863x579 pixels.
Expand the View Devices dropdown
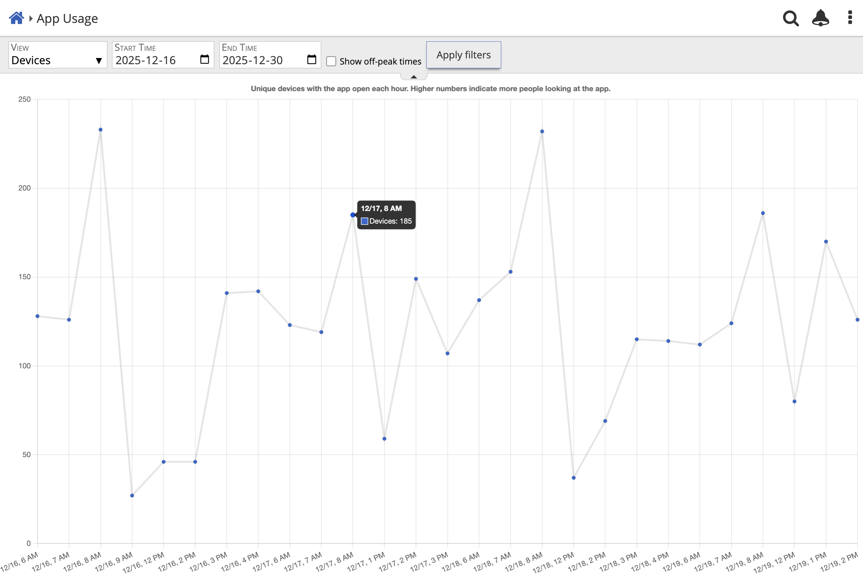point(58,55)
